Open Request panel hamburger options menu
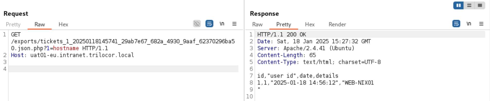This screenshot has width=490, height=101. [x=234, y=24]
